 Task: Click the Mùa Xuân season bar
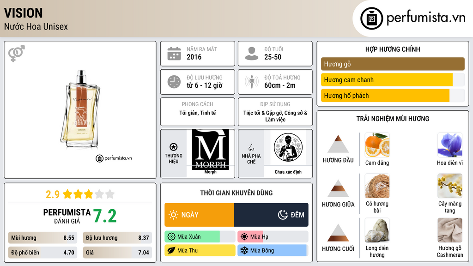tap(200, 237)
